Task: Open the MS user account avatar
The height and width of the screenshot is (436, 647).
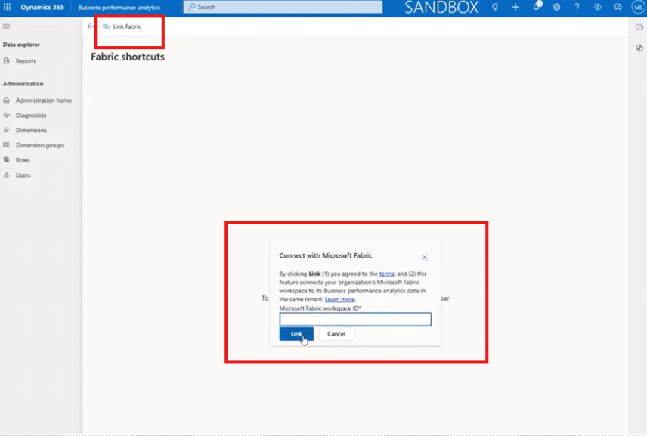Action: pyautogui.click(x=637, y=7)
